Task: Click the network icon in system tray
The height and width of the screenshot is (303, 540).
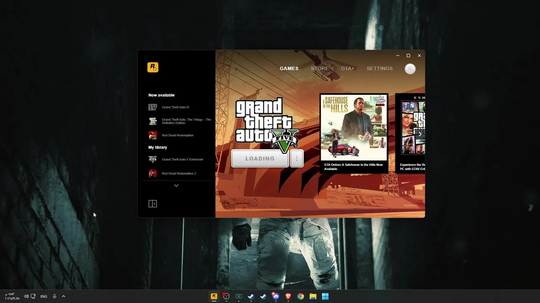Action: tap(33, 296)
